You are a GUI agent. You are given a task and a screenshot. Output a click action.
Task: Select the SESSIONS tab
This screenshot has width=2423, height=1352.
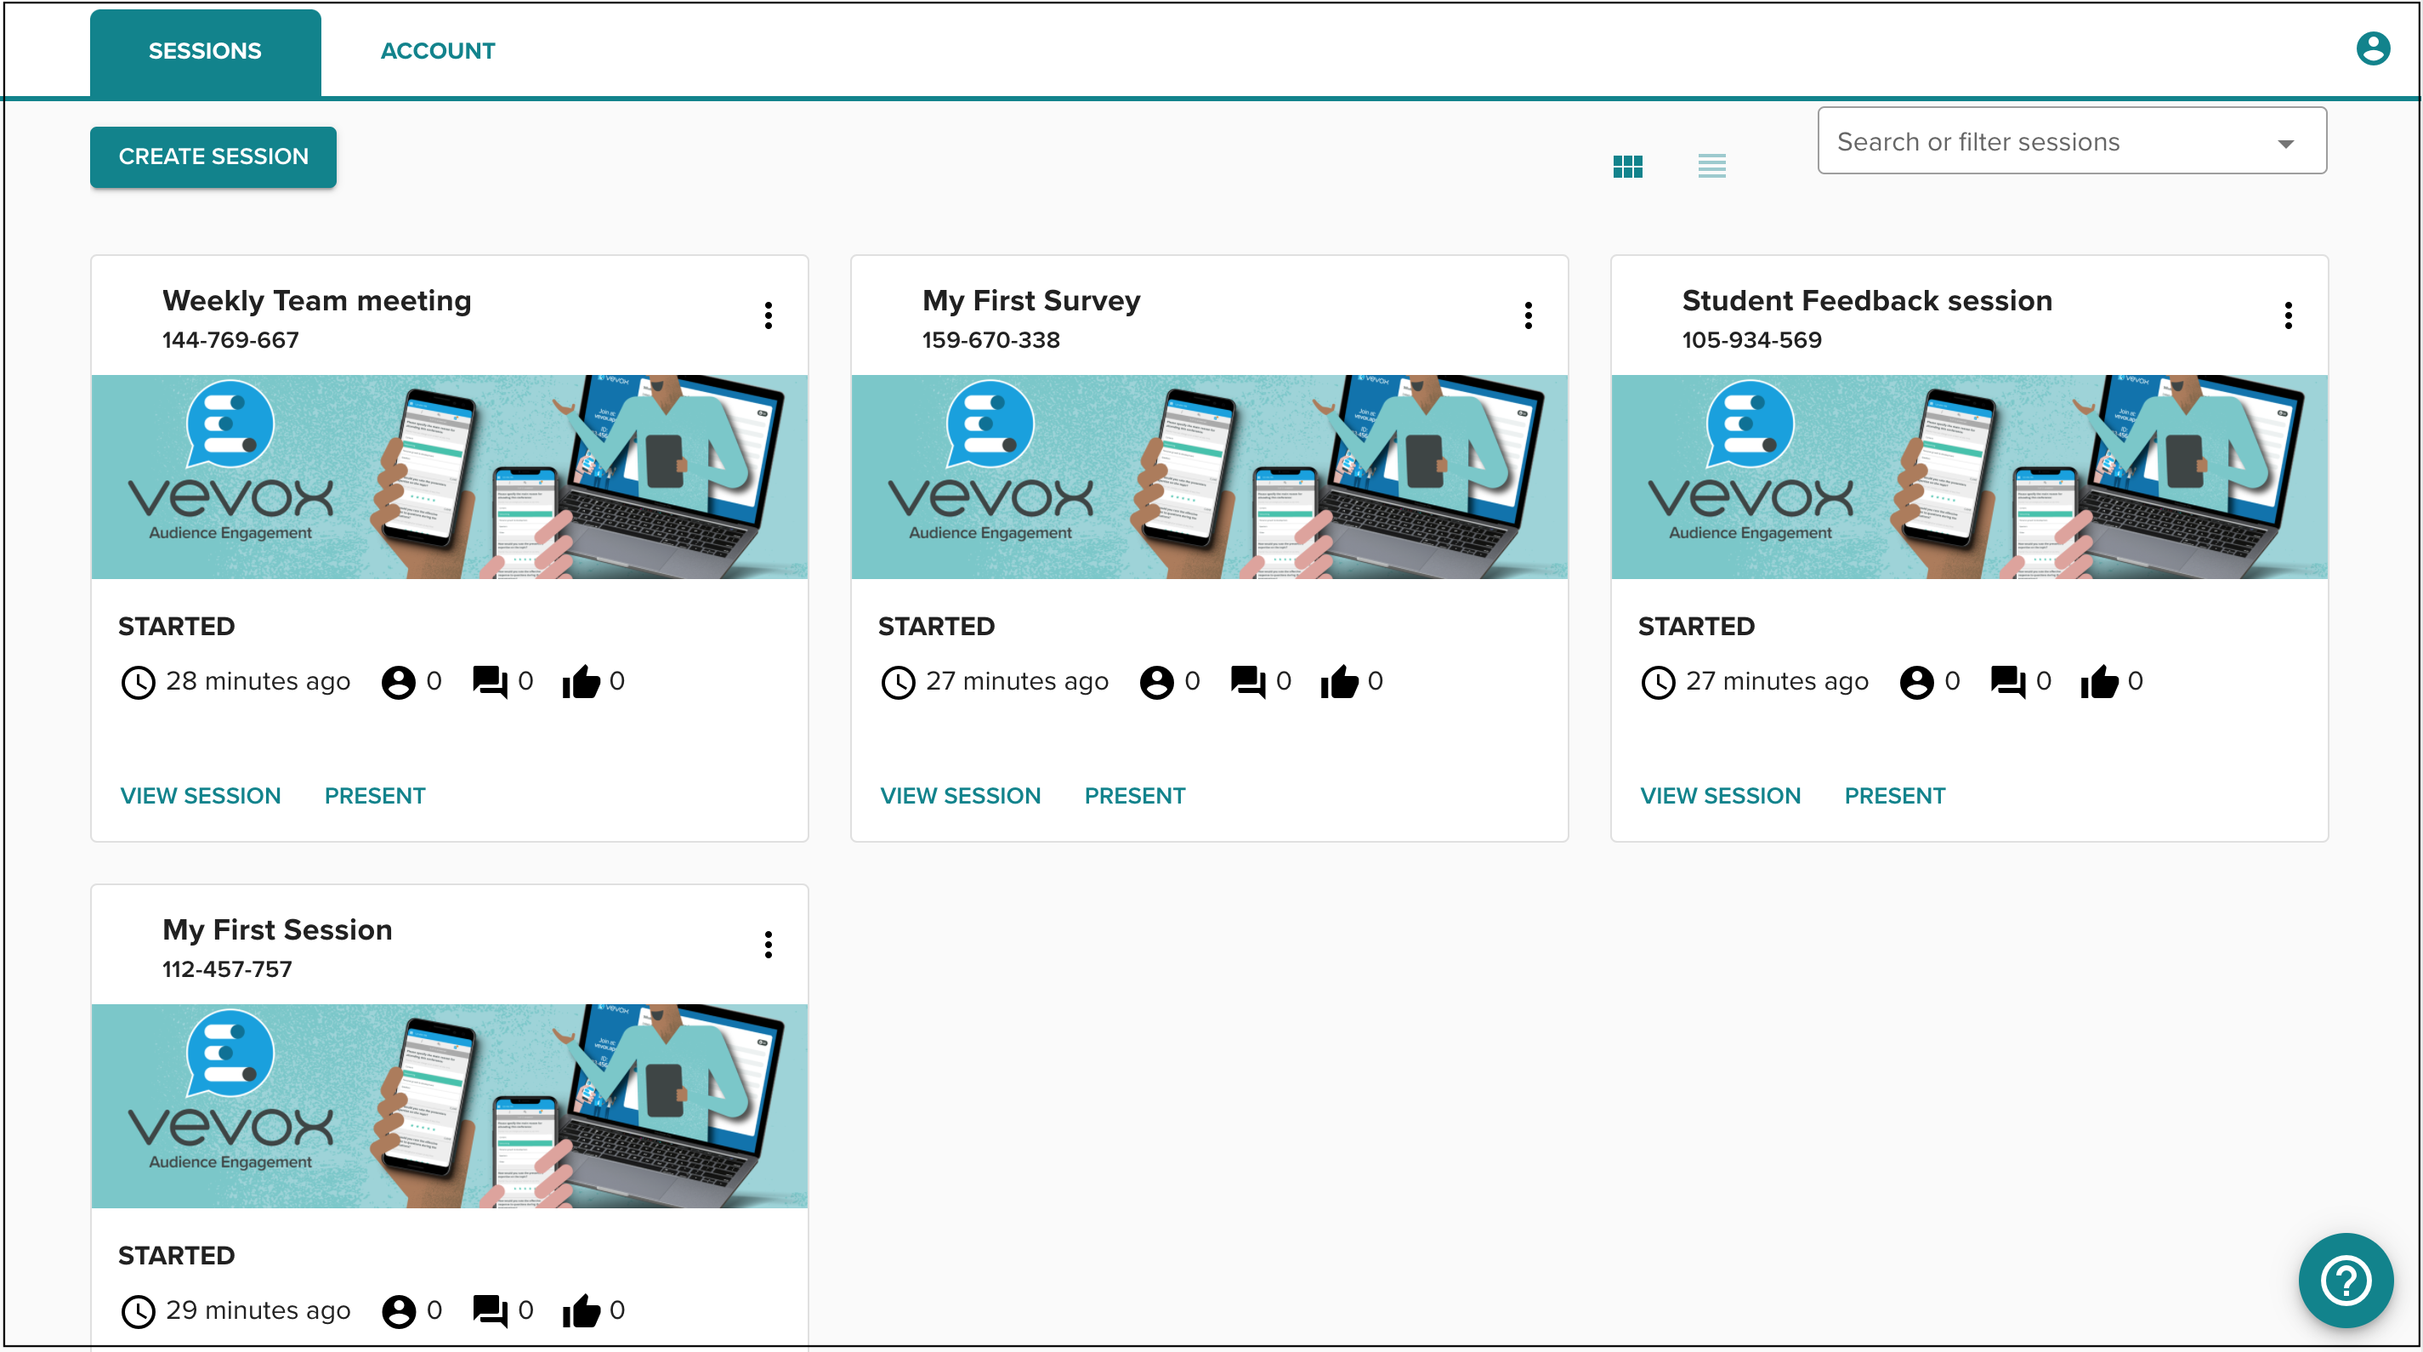(205, 50)
